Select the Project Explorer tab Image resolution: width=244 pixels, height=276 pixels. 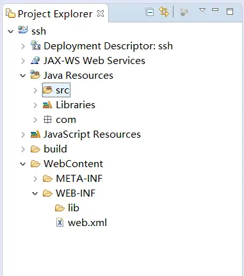(55, 14)
